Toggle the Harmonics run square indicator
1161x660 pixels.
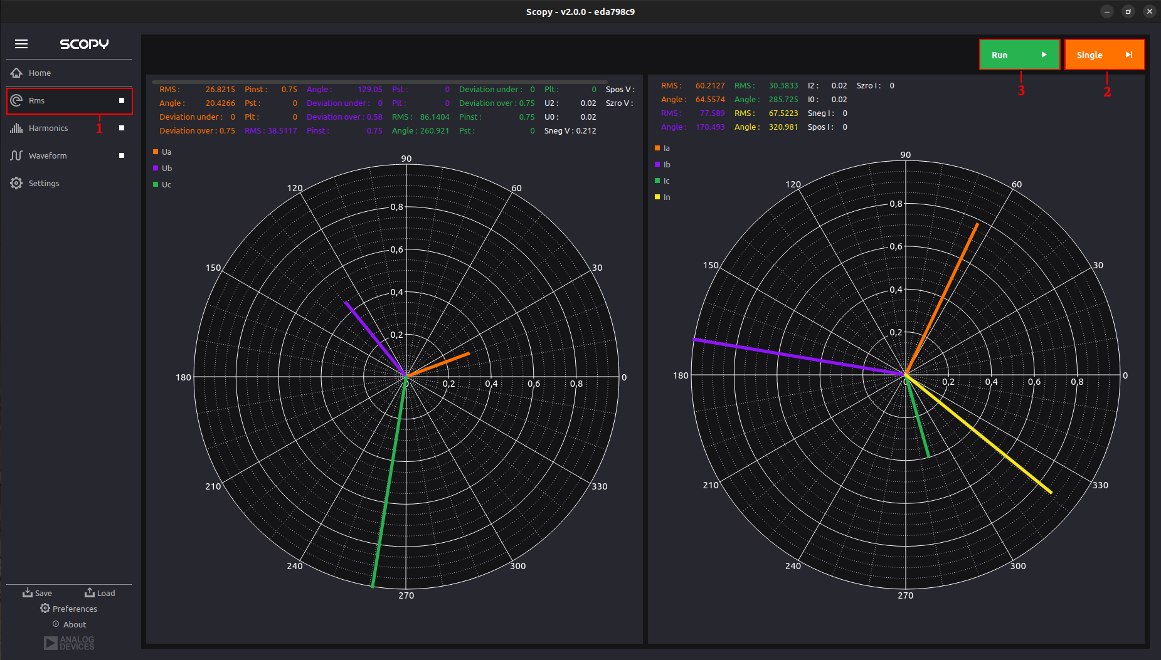tap(122, 128)
